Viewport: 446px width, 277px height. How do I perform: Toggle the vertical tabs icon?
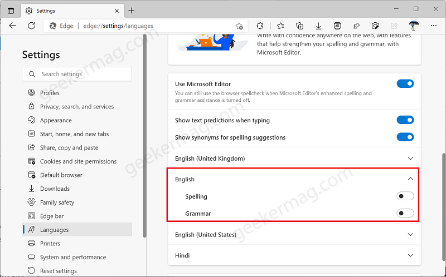(x=11, y=11)
